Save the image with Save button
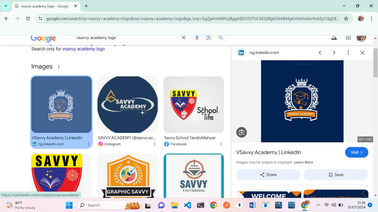378x212 pixels. click(x=336, y=175)
